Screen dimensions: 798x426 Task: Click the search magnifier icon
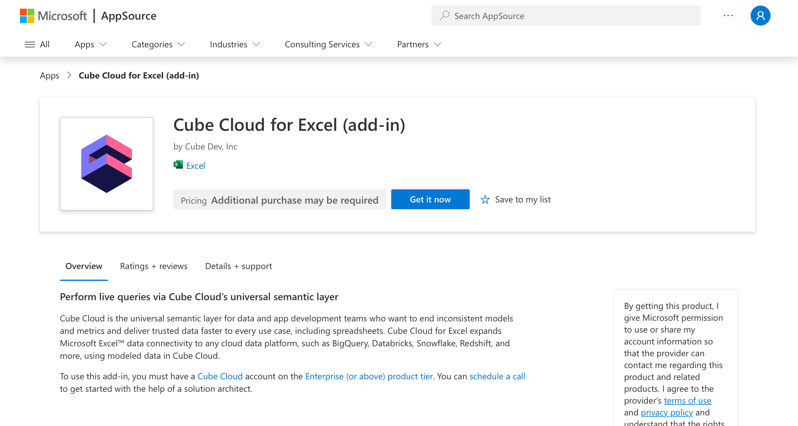pyautogui.click(x=444, y=16)
